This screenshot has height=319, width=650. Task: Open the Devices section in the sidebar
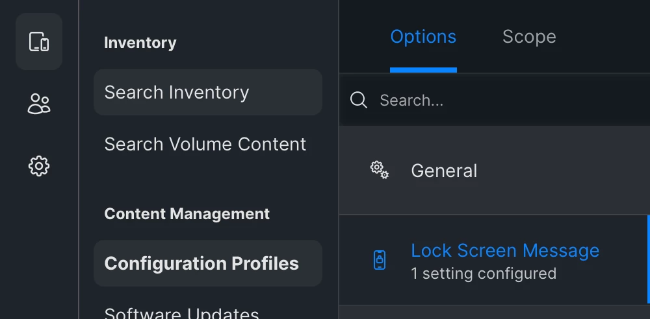click(x=39, y=41)
